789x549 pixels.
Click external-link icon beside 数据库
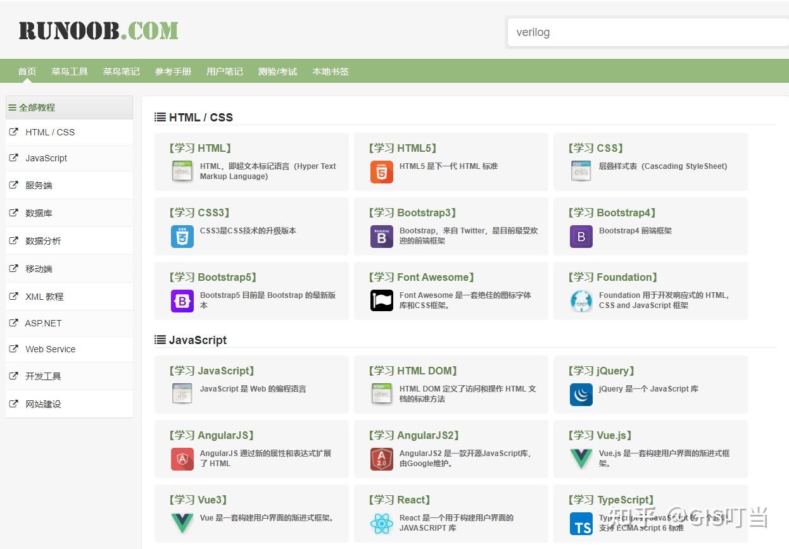coord(14,213)
